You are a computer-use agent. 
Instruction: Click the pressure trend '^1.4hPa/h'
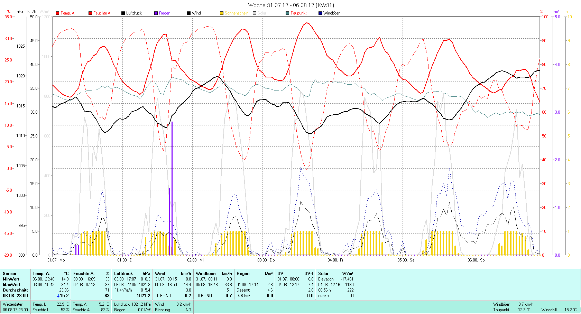coord(123,290)
